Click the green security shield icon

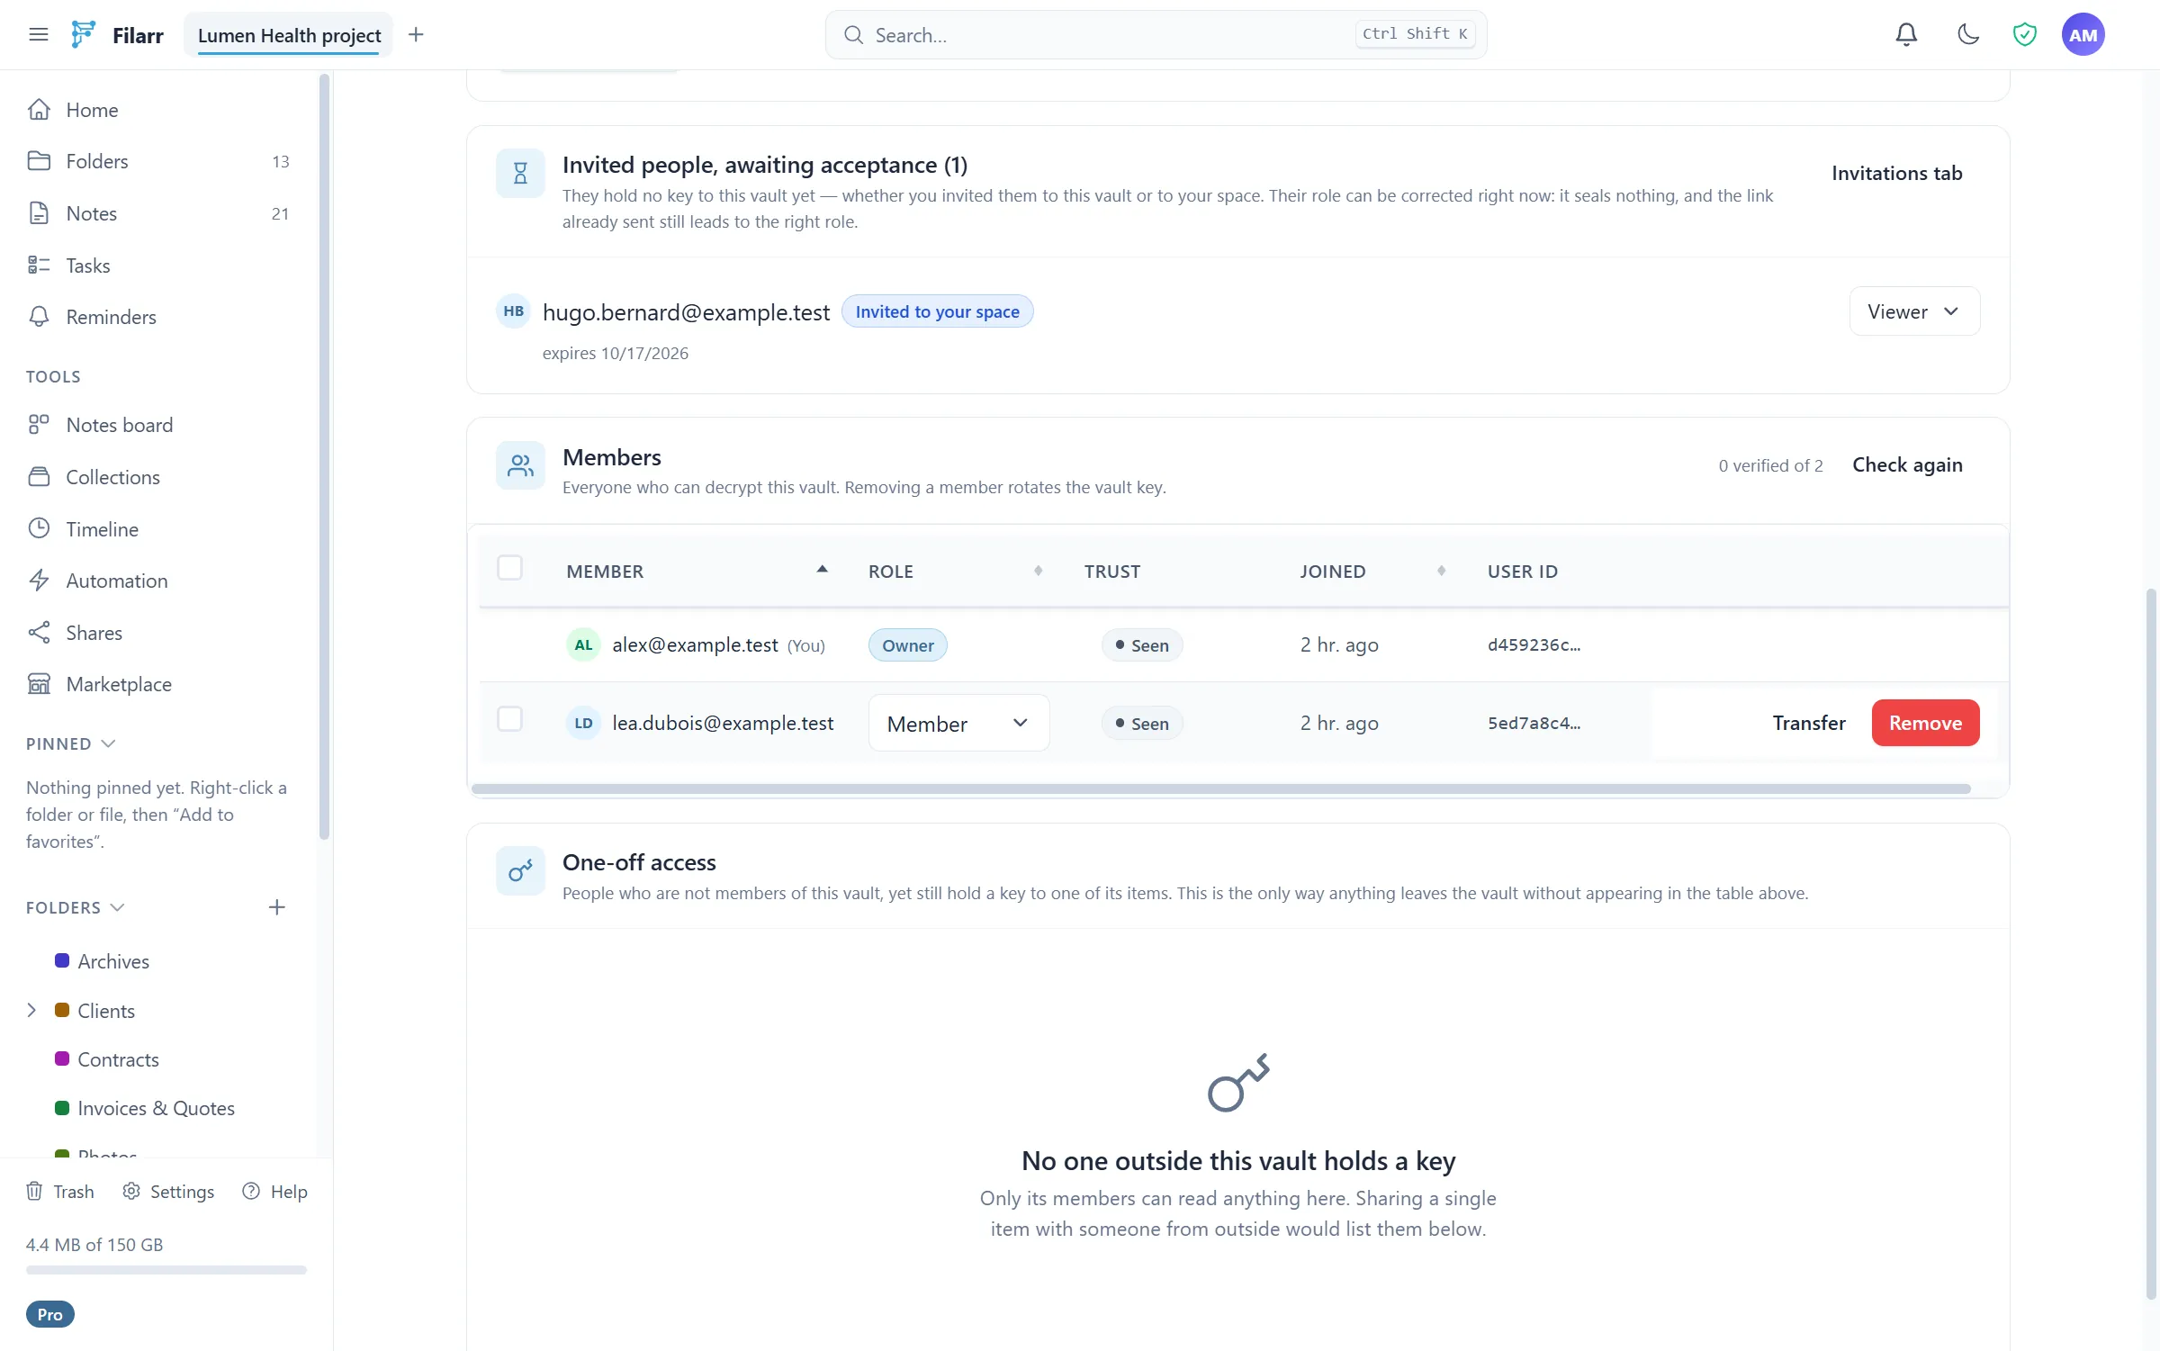(x=2024, y=35)
